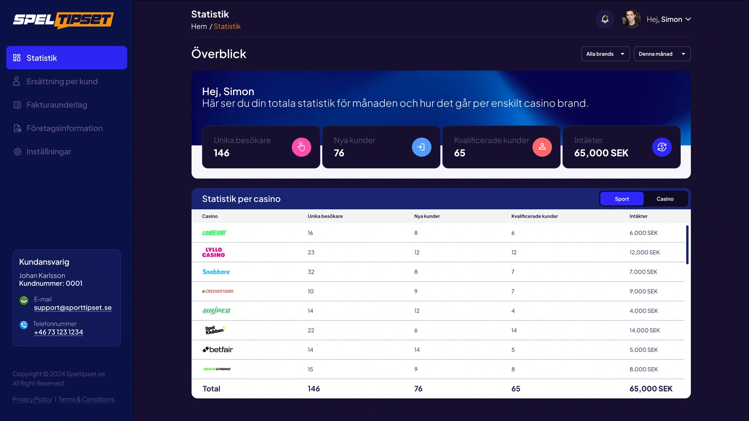The image size is (749, 421).
Task: Click the Nya kunder 76 card
Action: [x=381, y=147]
